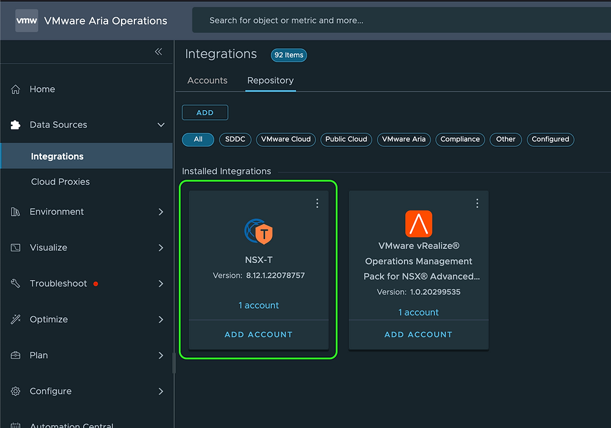This screenshot has width=611, height=428.
Task: Switch to the Accounts tab
Action: tap(207, 80)
